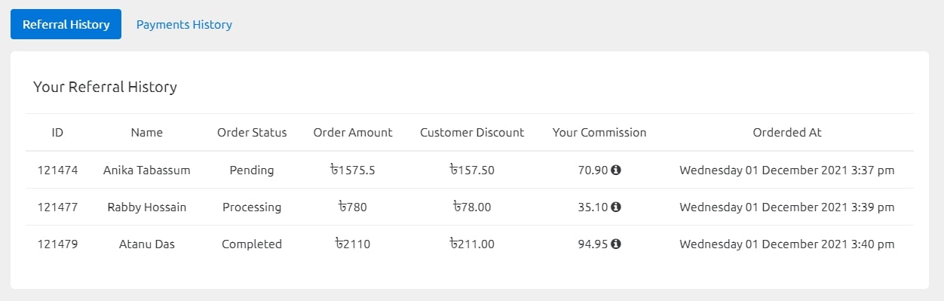Select order ID 121479
Image resolution: width=944 pixels, height=301 pixels.
point(57,244)
